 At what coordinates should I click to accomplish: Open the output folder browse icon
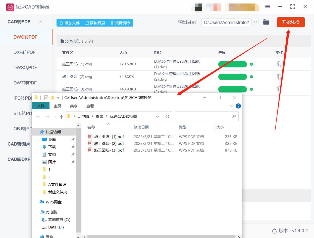(x=266, y=22)
